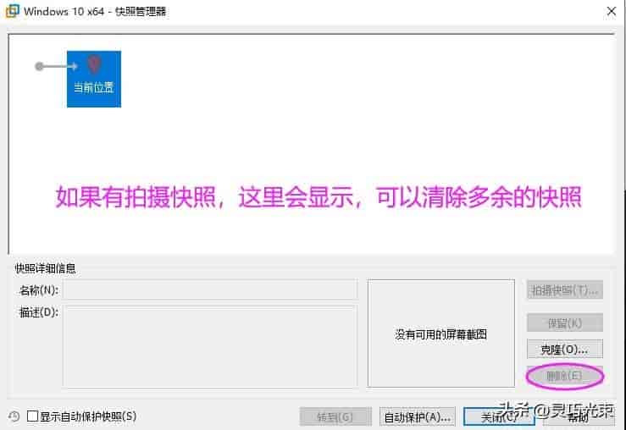Screen dimensions: 626x430
Task: Close the snapshot manager window with X
Action: click(612, 11)
